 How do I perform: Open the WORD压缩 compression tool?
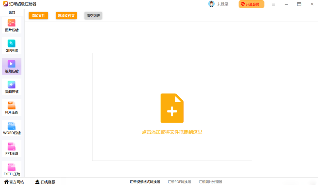11,126
